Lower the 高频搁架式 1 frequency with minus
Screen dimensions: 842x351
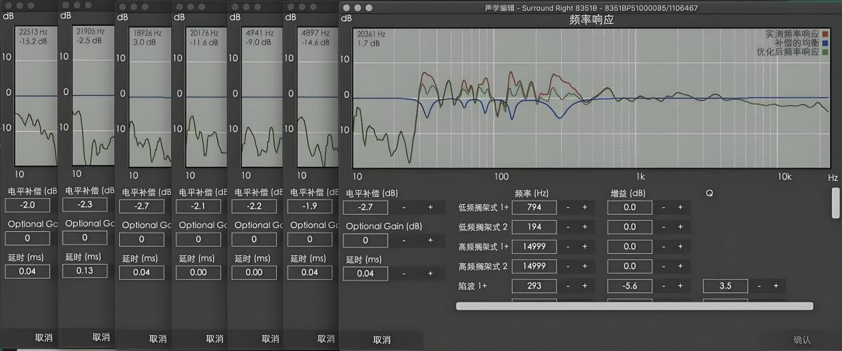coord(568,247)
